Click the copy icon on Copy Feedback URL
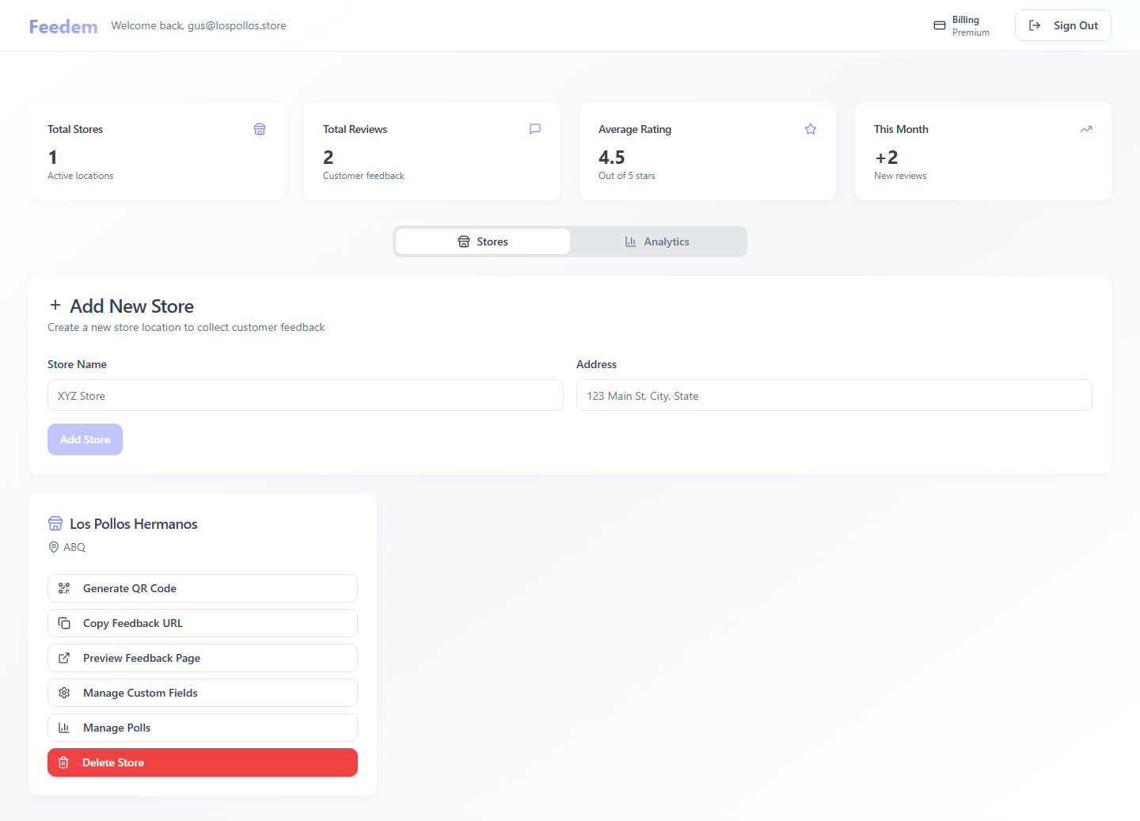Image resolution: width=1140 pixels, height=821 pixels. click(64, 623)
